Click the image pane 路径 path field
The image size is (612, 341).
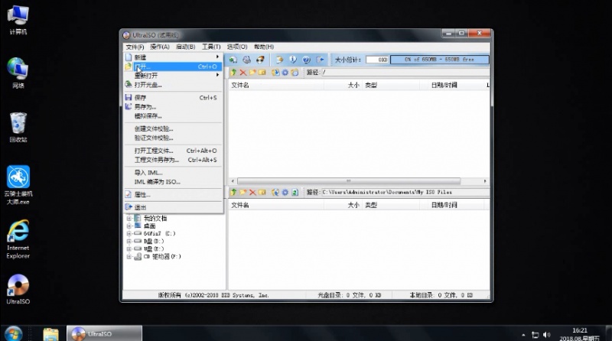tap(405, 73)
